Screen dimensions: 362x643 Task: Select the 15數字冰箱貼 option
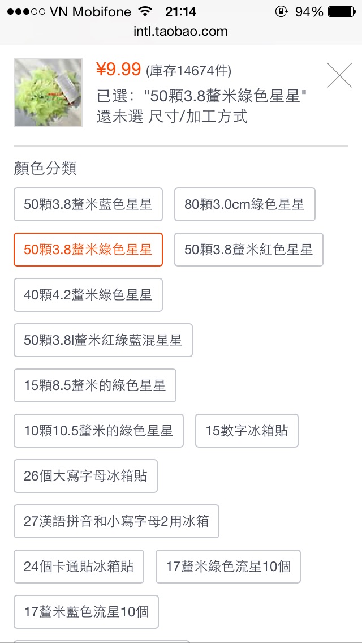pos(247,431)
